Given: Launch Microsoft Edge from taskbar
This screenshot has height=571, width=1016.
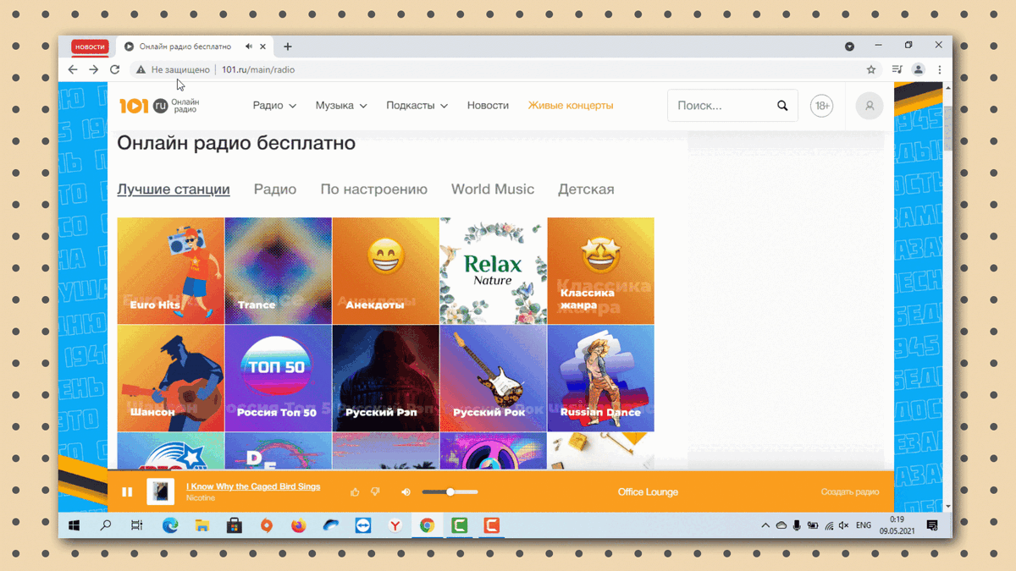Looking at the screenshot, I should [x=170, y=525].
